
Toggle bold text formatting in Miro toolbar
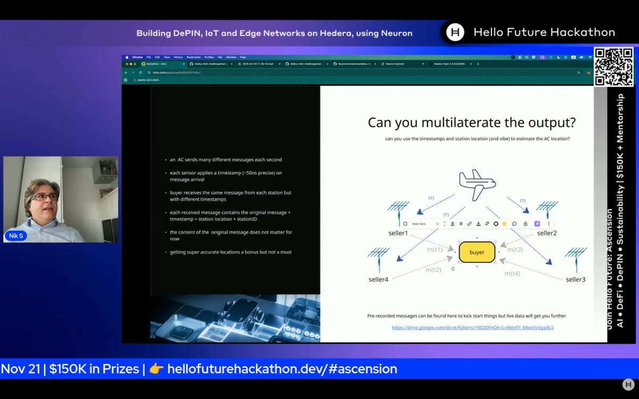tap(452, 224)
